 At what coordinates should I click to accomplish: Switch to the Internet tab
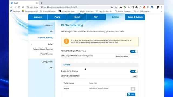(77, 17)
